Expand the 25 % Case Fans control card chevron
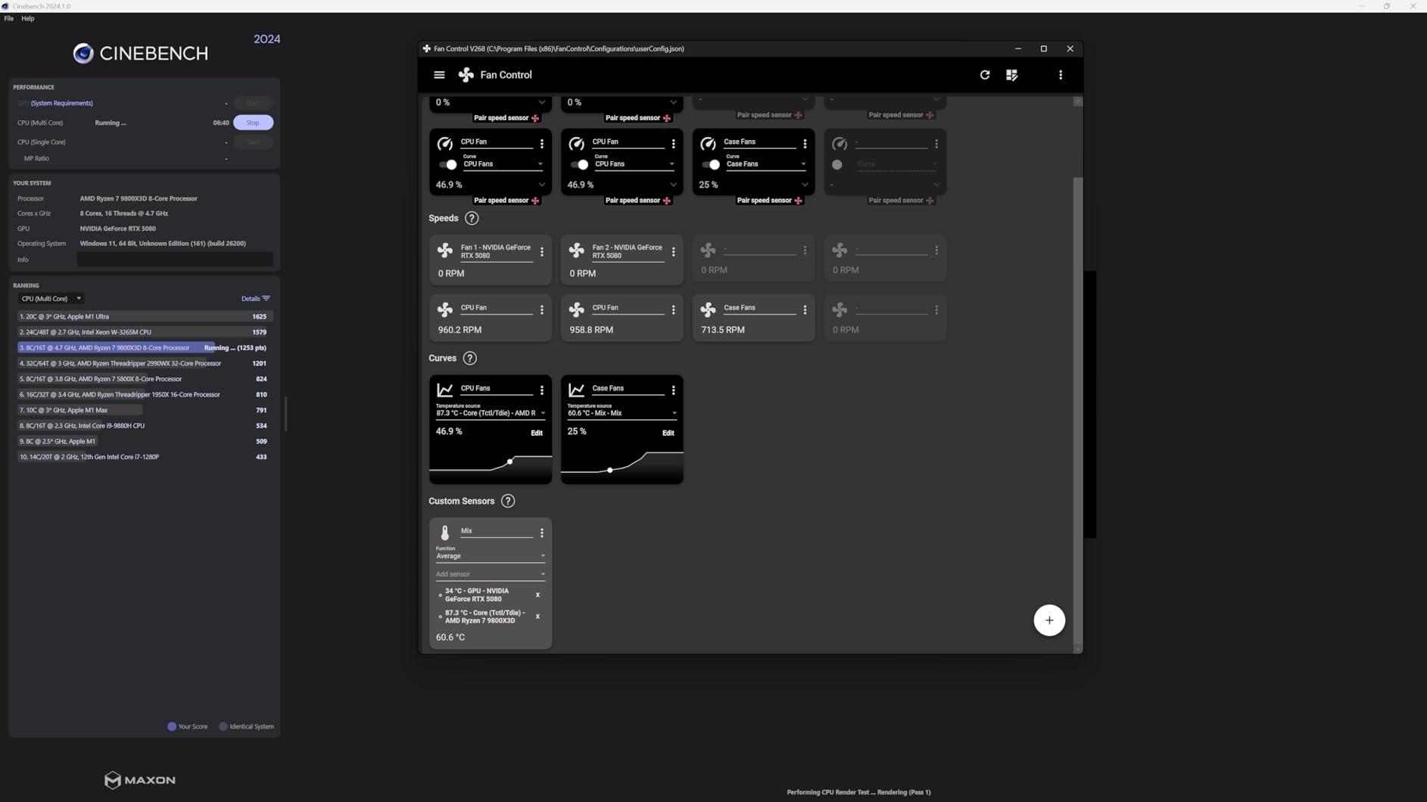The image size is (1427, 802). pyautogui.click(x=805, y=185)
